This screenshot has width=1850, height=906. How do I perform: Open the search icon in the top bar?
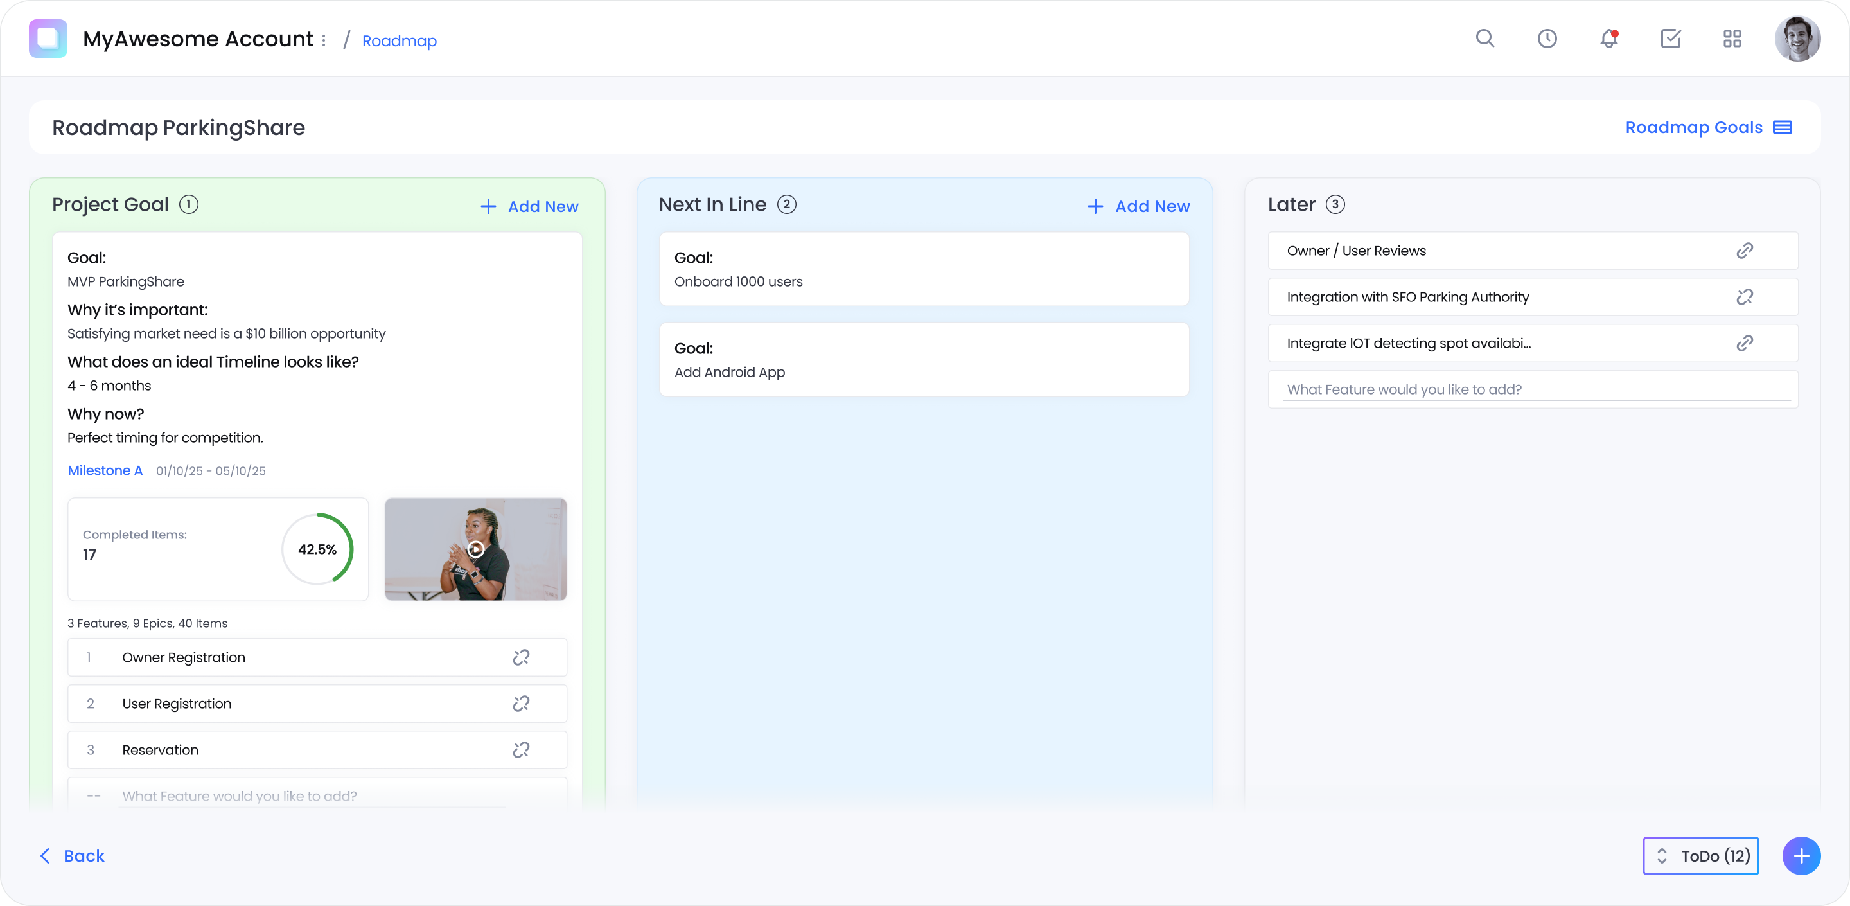coord(1485,39)
